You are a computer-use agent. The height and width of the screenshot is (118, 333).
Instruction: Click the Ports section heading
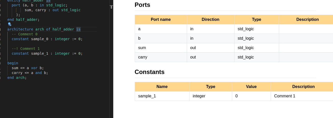tap(142, 5)
